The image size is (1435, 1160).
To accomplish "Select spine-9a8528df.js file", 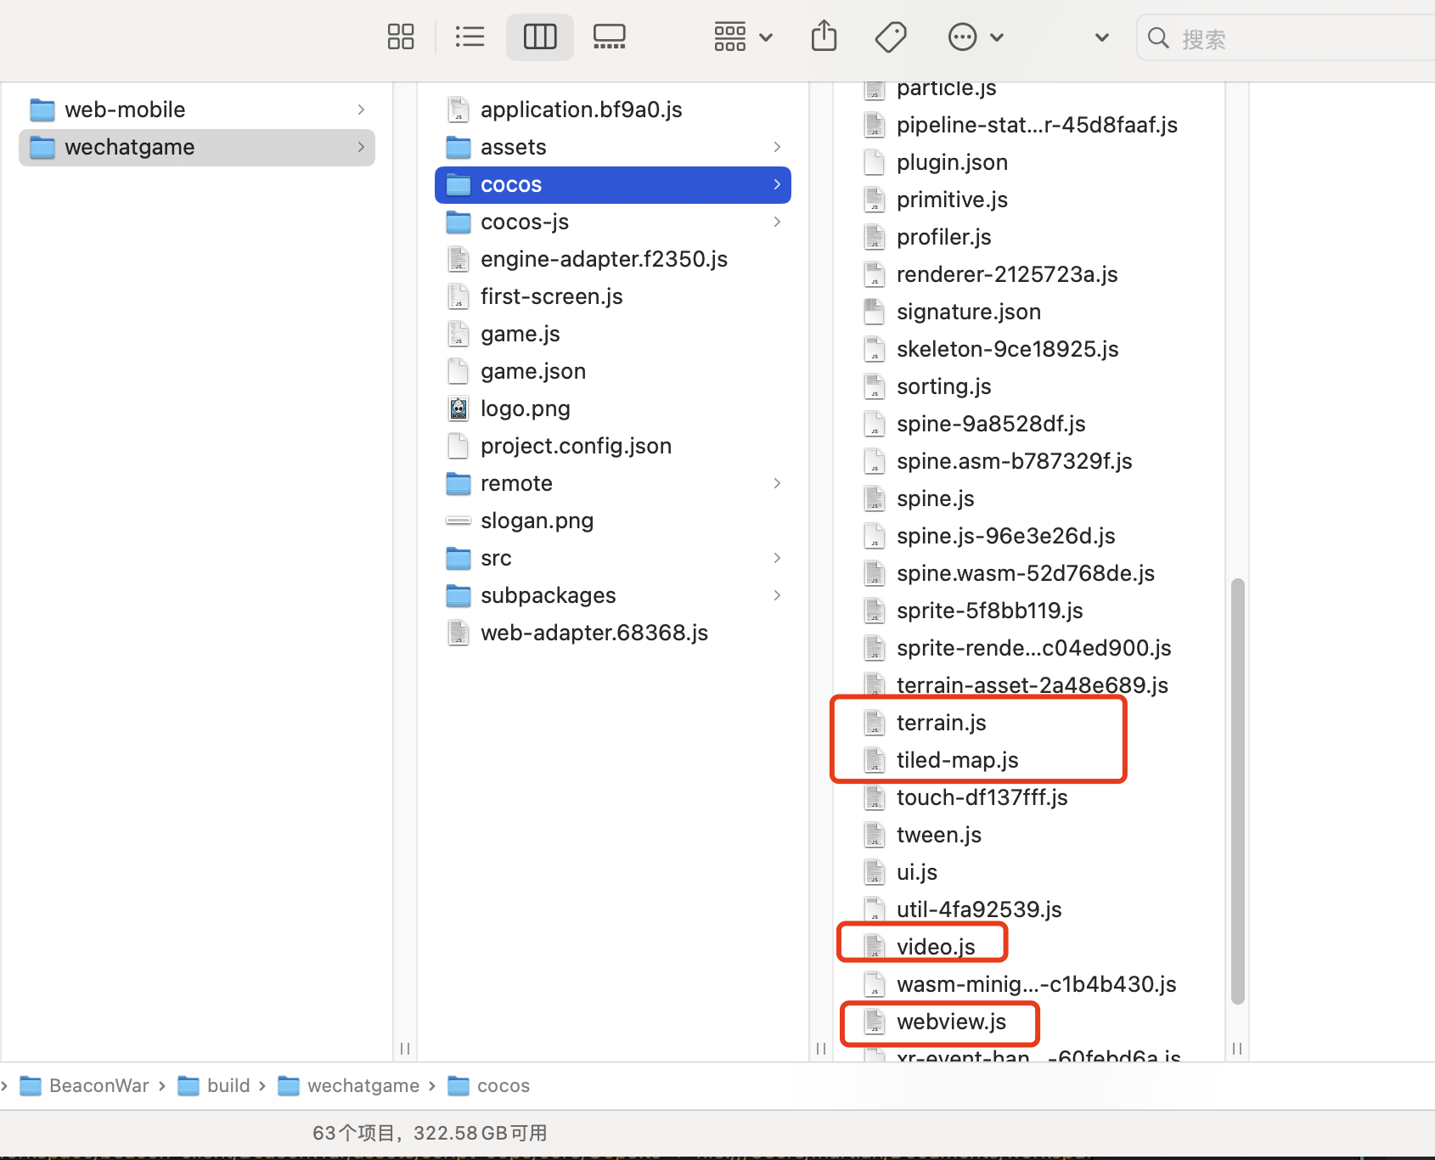I will (x=1029, y=424).
